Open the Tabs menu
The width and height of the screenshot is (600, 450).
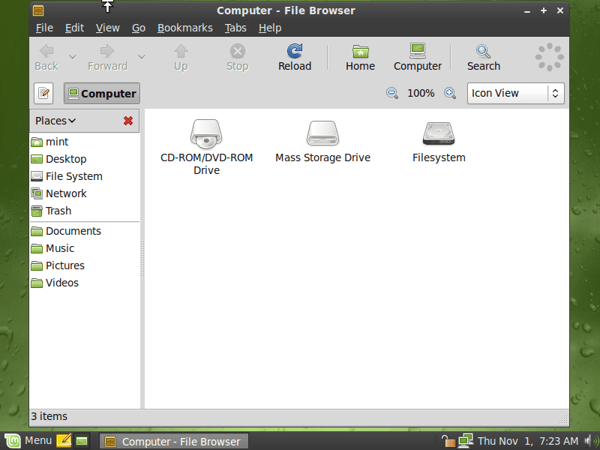(x=235, y=28)
